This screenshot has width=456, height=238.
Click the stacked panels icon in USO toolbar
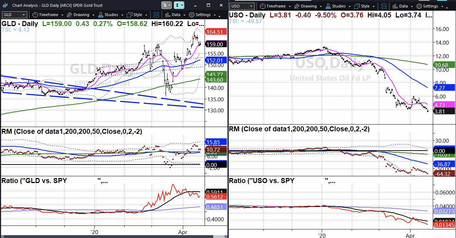383,6
